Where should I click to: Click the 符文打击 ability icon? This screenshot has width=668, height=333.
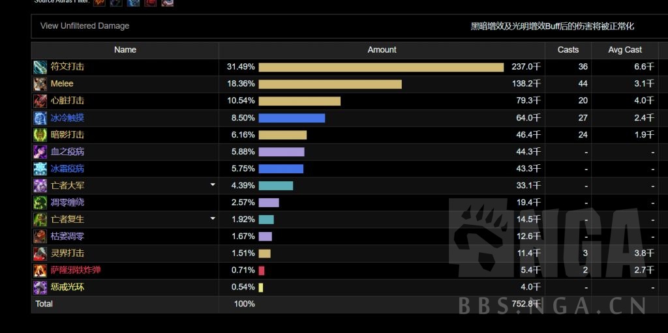[x=40, y=66]
